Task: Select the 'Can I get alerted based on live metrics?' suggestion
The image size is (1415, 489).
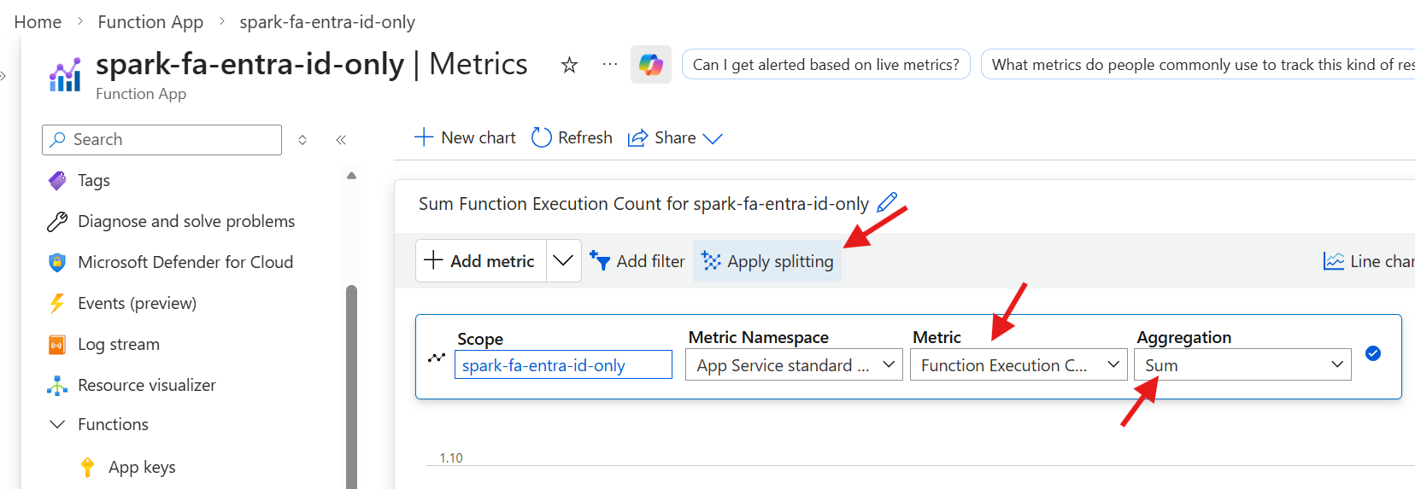Action: click(x=825, y=64)
